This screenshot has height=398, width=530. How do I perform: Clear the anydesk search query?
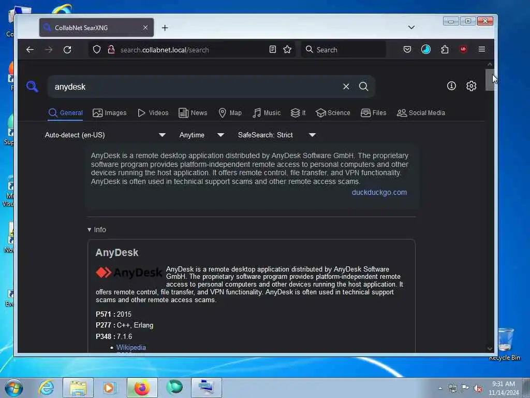pos(346,87)
